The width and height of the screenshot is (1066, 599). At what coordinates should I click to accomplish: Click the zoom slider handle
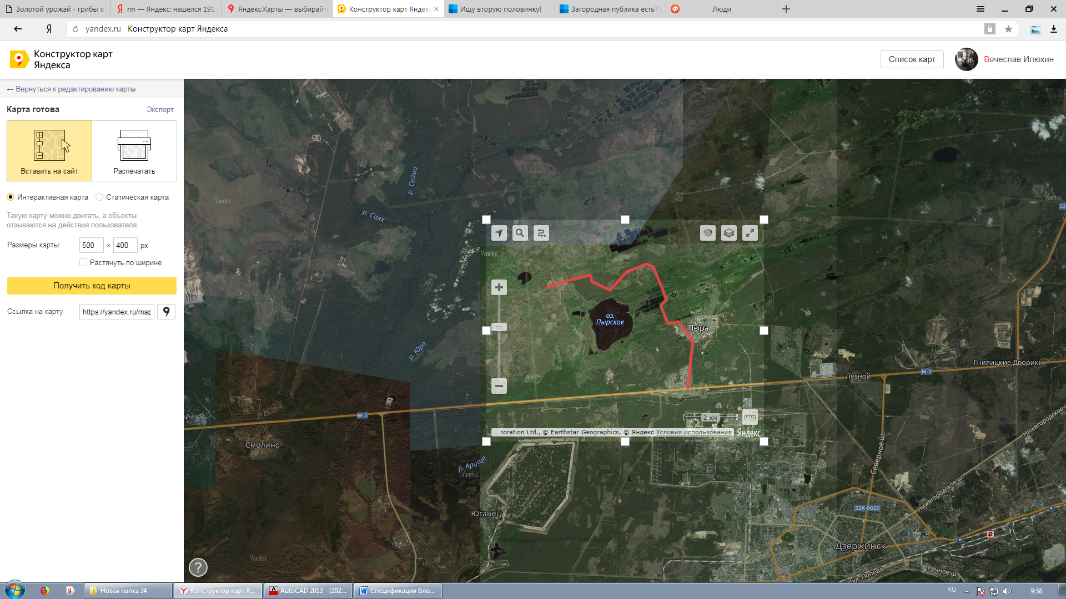(x=499, y=327)
